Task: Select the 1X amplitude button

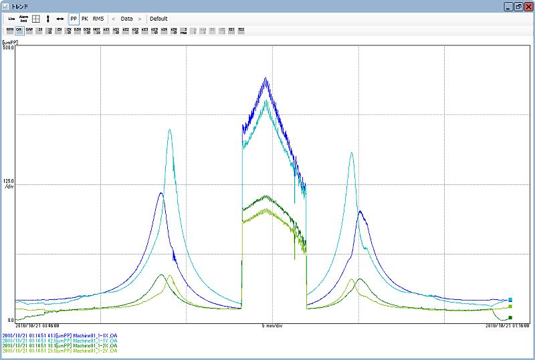Action: pyautogui.click(x=39, y=31)
